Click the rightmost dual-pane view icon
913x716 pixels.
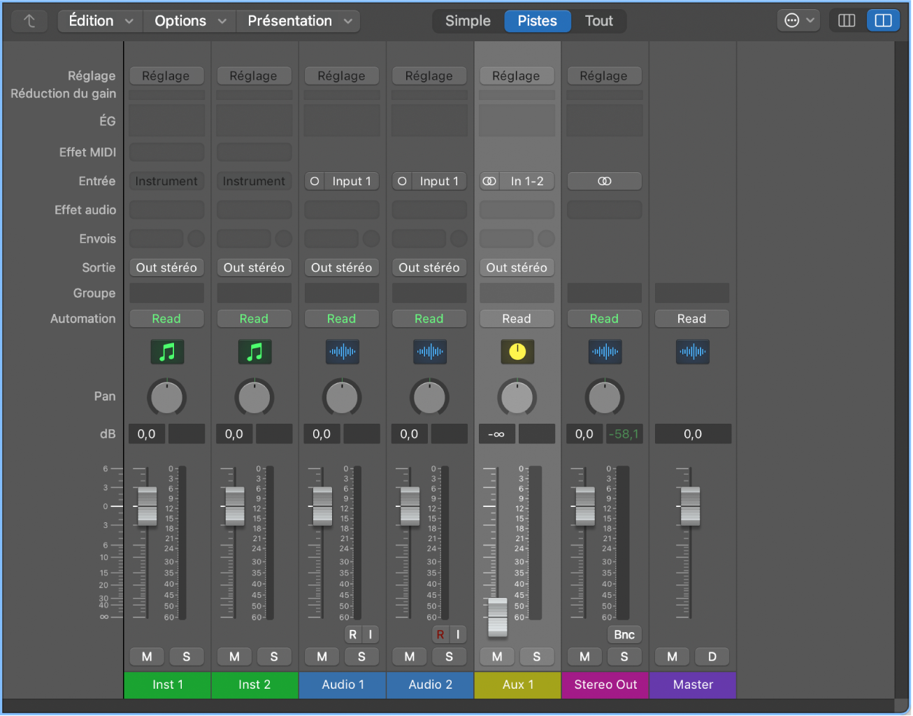883,20
